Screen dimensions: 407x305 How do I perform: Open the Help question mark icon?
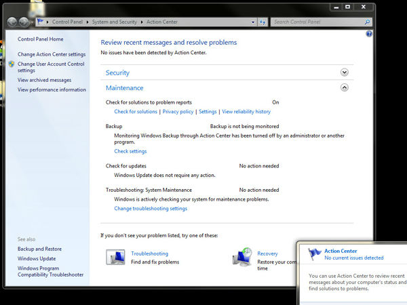coord(369,33)
